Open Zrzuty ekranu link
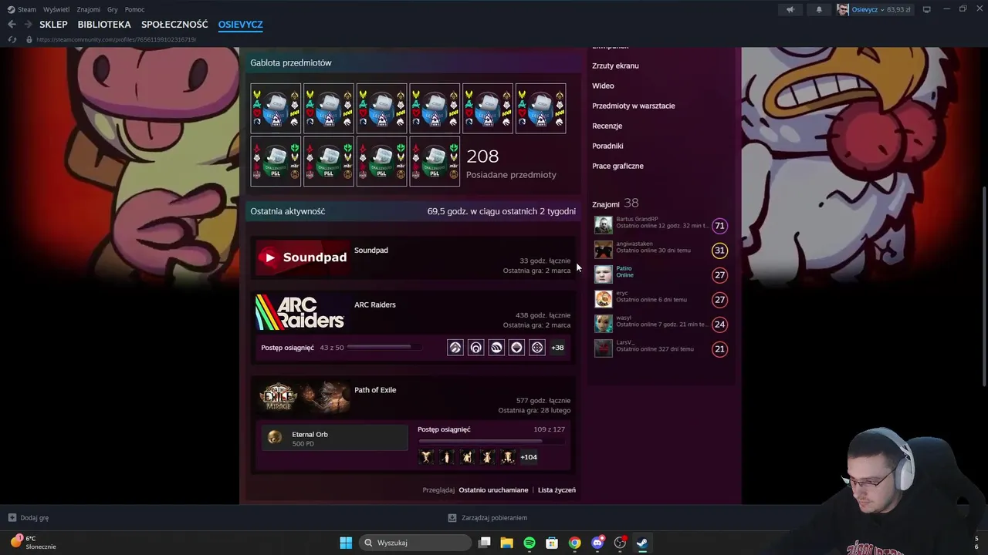This screenshot has height=555, width=988. (615, 66)
